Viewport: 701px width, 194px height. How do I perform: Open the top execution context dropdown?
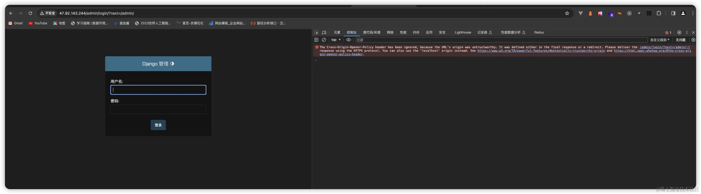click(x=336, y=40)
